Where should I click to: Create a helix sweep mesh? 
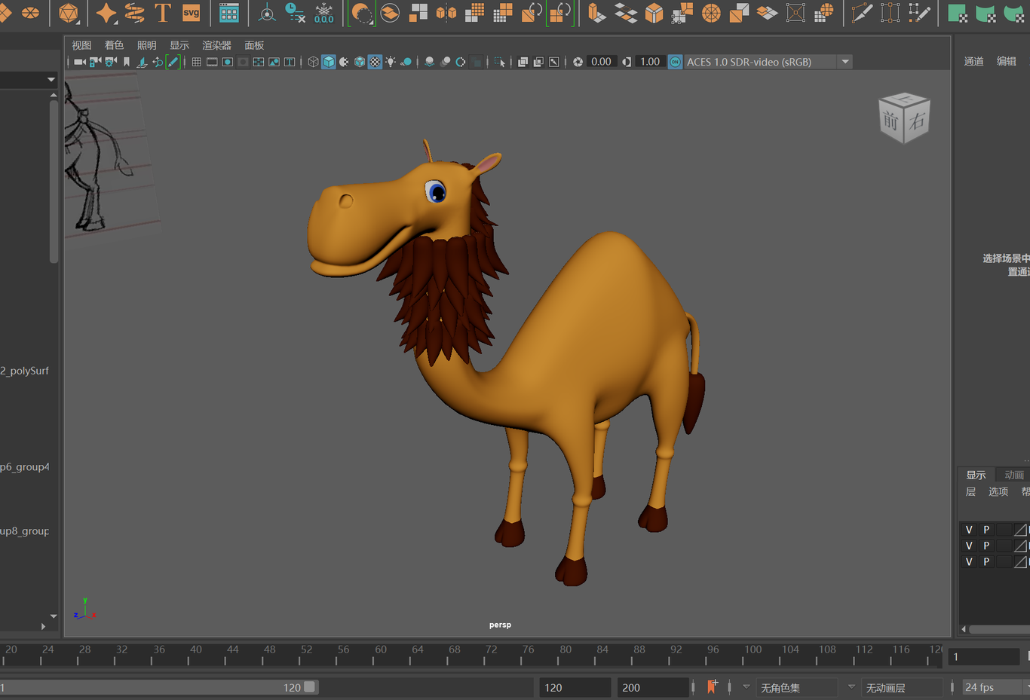134,13
